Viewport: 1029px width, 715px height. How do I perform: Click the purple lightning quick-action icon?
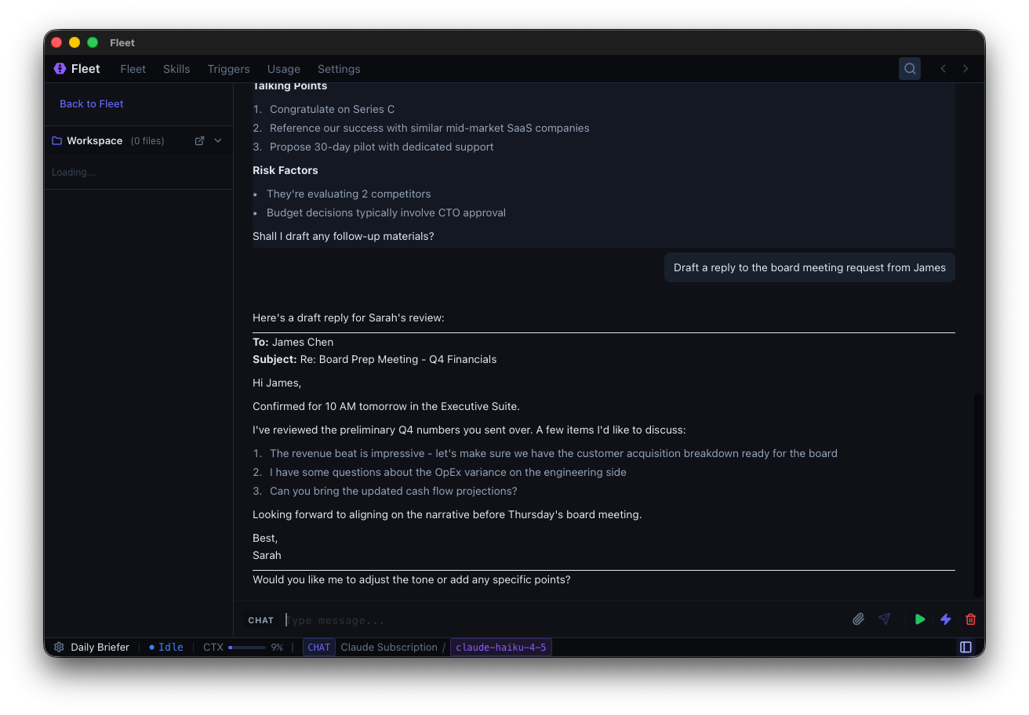pyautogui.click(x=945, y=619)
